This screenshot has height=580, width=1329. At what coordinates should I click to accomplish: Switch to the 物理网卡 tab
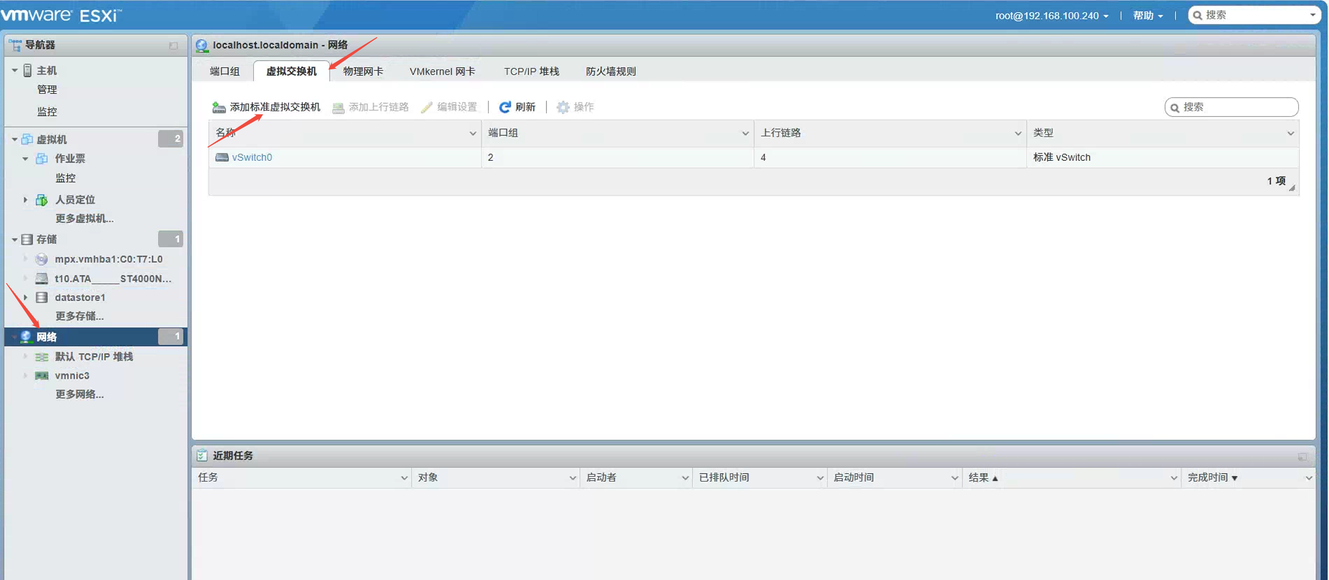click(x=363, y=71)
